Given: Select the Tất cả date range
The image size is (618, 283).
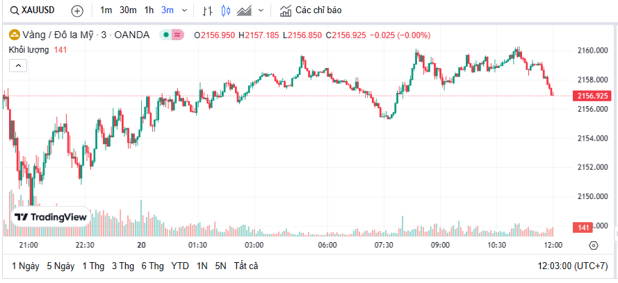Looking at the screenshot, I should coord(246,266).
